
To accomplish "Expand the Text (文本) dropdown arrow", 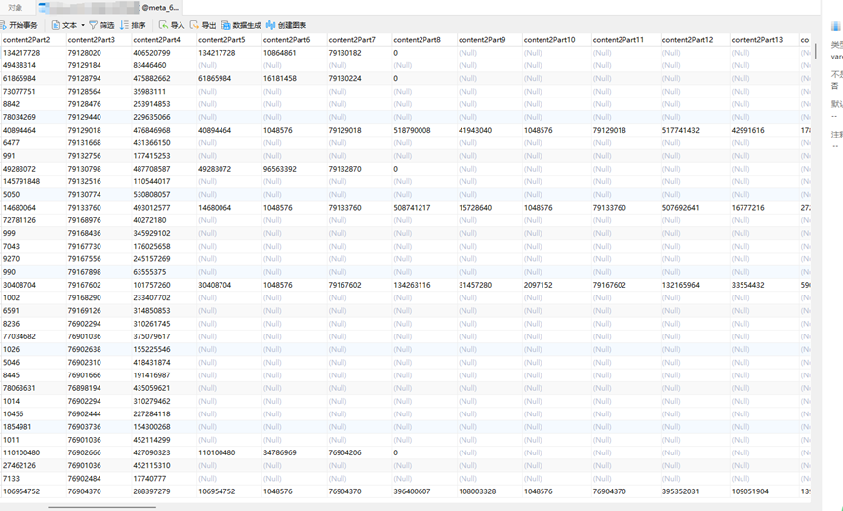I will tap(82, 25).
